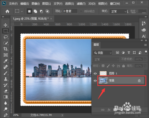
Task: Open the 样式 style dropdown showing 正常
Action: coord(118,12)
